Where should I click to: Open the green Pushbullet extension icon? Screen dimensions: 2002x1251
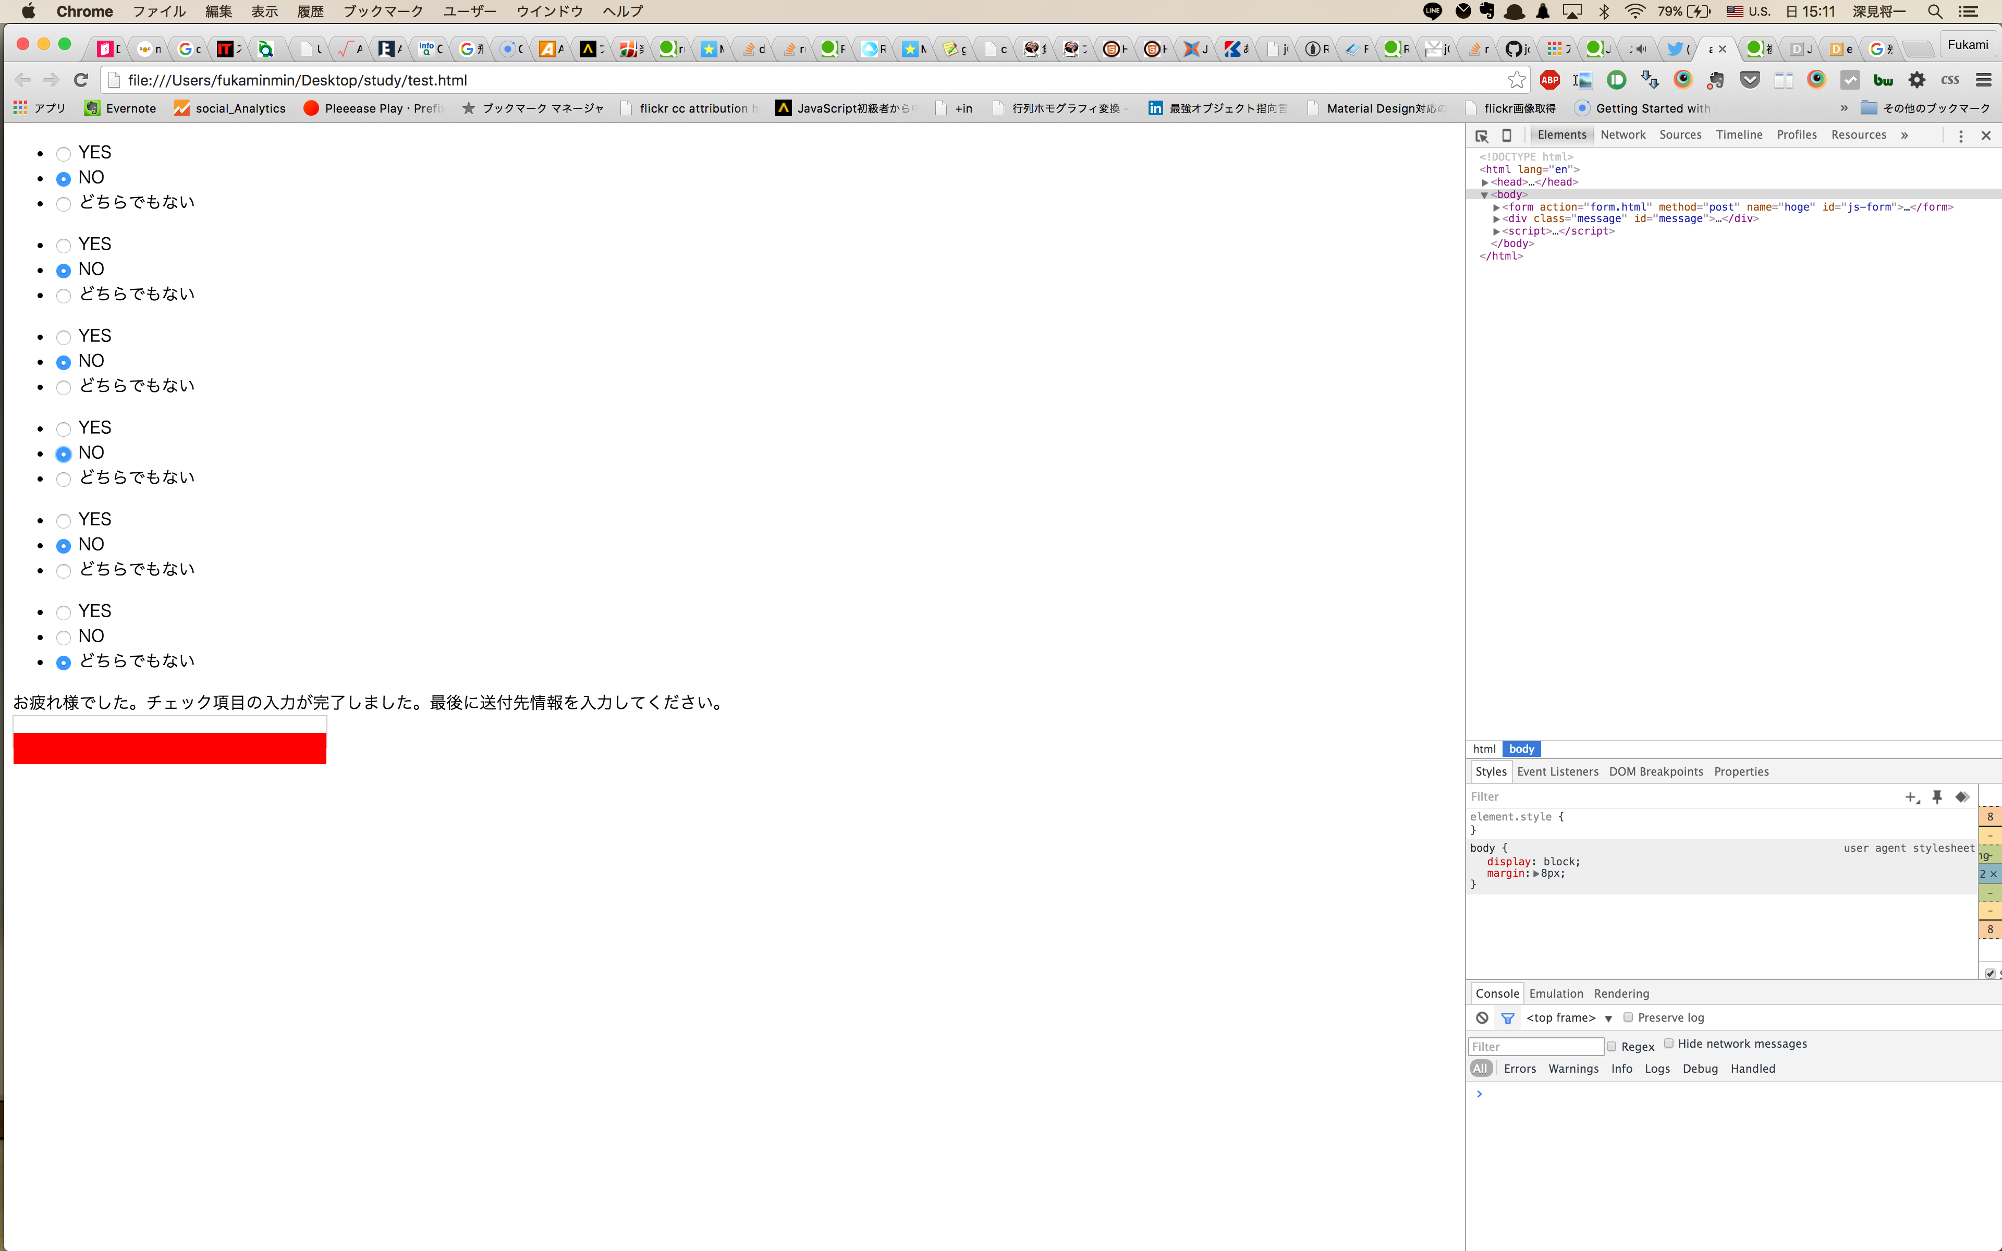(1617, 80)
